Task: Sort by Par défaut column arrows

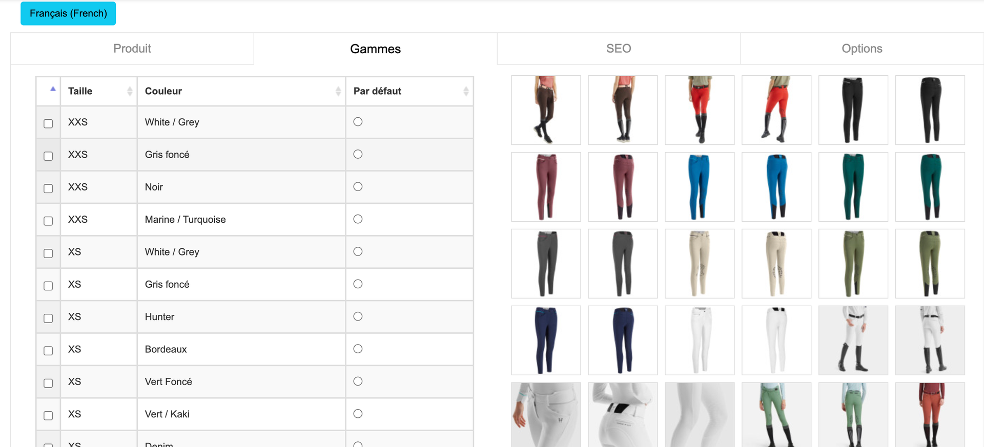Action: pos(465,91)
